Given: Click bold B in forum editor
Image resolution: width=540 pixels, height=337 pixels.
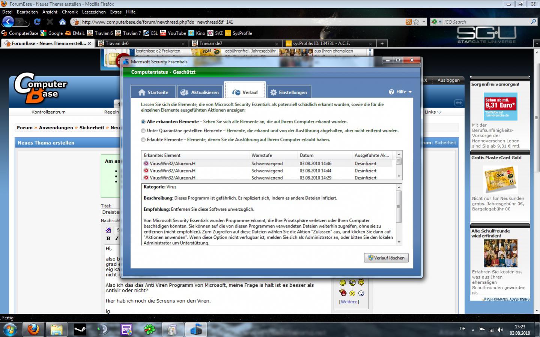Looking at the screenshot, I should pyautogui.click(x=108, y=238).
